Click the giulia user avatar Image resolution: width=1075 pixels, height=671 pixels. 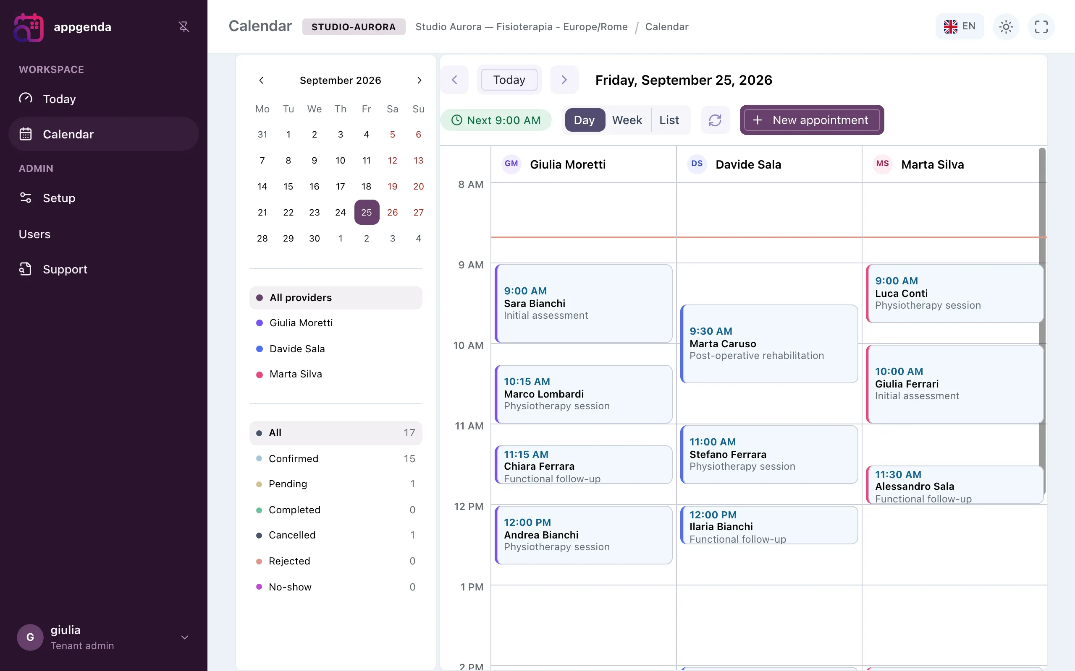pyautogui.click(x=30, y=637)
